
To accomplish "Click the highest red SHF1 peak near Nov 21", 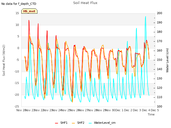I will (x=29, y=20).
